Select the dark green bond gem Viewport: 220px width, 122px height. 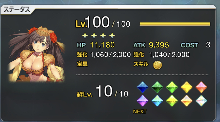[x=157, y=87]
